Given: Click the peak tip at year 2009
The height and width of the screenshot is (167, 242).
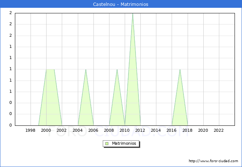Looking at the screenshot, I should (x=117, y=69).
